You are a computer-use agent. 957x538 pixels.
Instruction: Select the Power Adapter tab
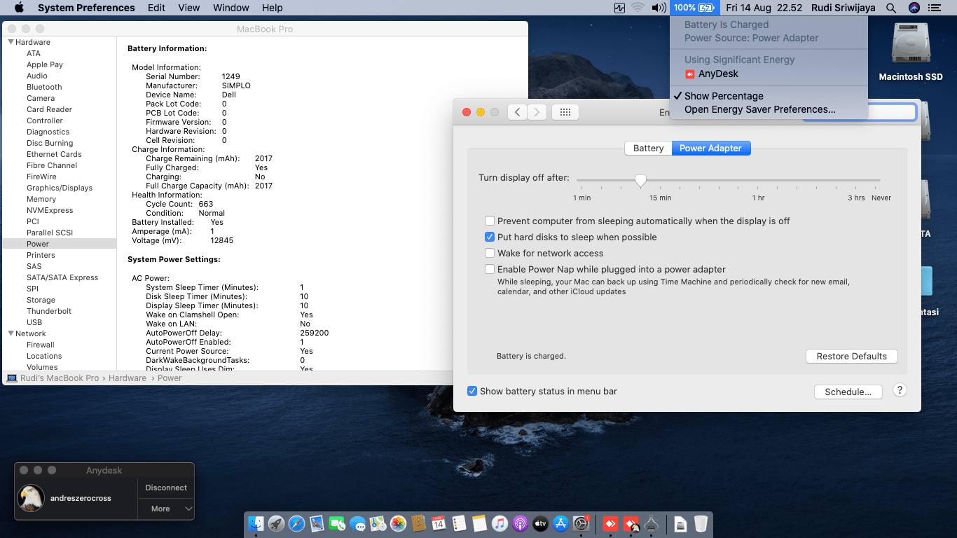(x=710, y=148)
